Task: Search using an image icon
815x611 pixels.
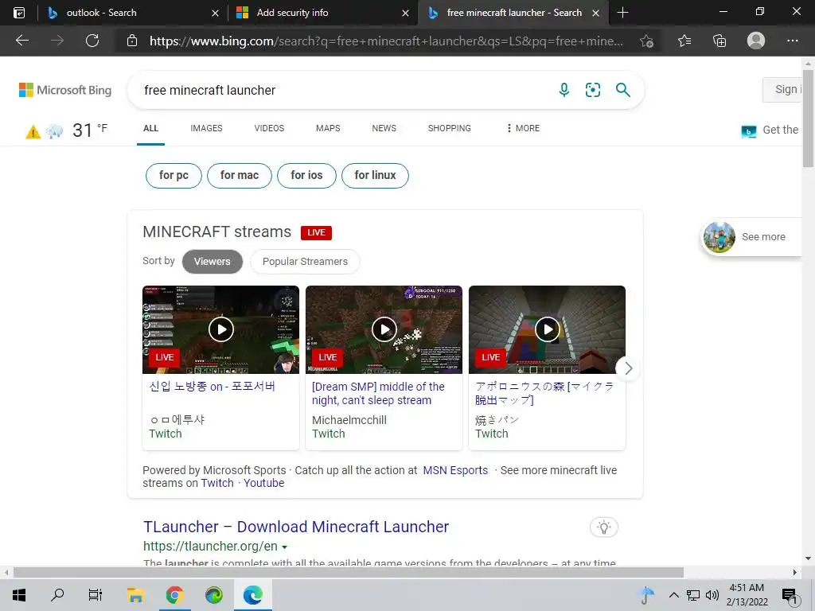Action: point(592,90)
